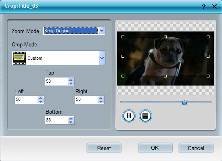Select the bottom-left crop frame handle
This screenshot has height=161, width=222.
point(123,76)
